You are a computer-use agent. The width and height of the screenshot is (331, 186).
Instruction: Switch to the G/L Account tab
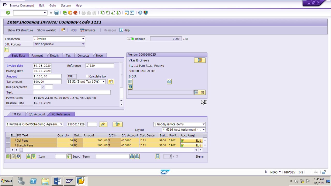(37, 114)
